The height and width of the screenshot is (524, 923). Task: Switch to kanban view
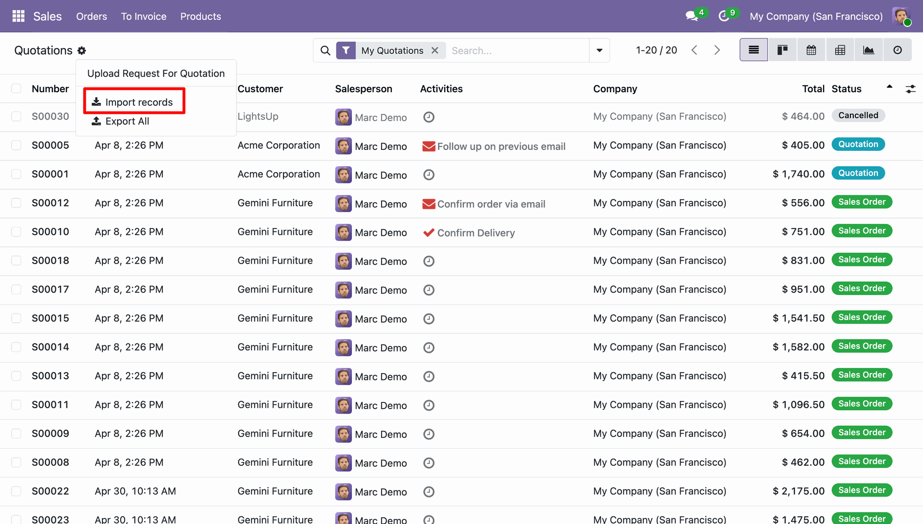(783, 50)
